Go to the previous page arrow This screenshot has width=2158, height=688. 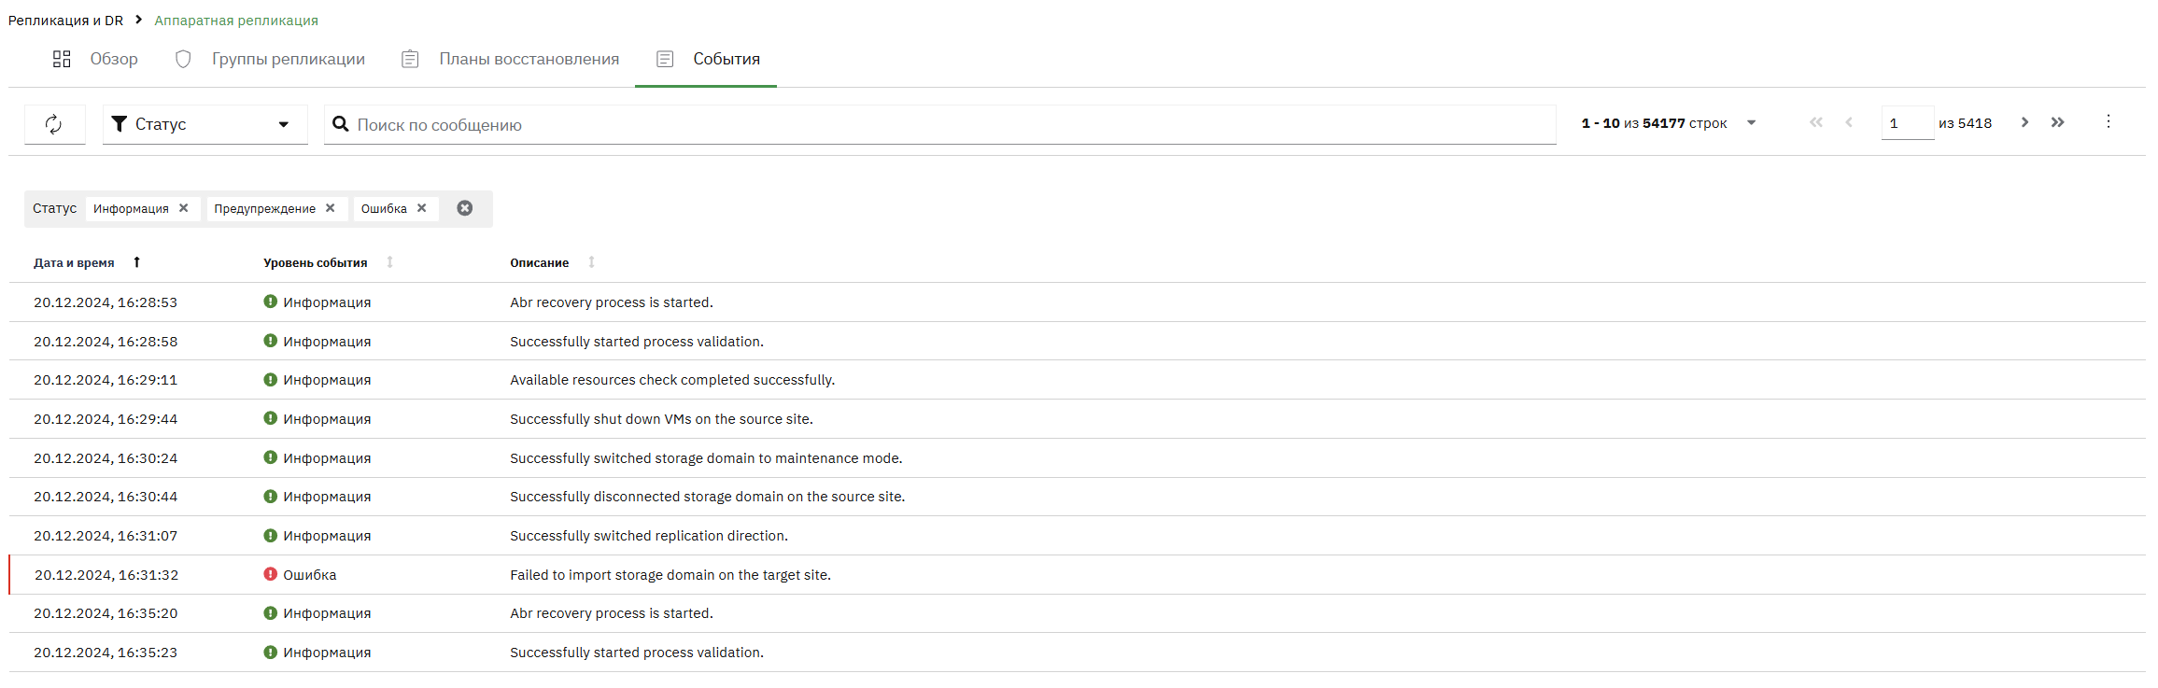coord(1849,122)
